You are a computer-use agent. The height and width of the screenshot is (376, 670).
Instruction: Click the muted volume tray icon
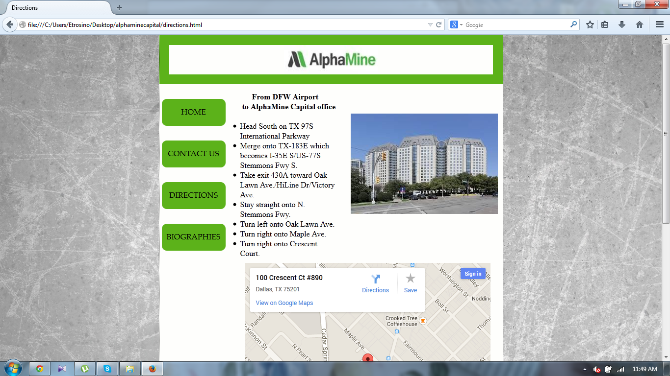597,369
